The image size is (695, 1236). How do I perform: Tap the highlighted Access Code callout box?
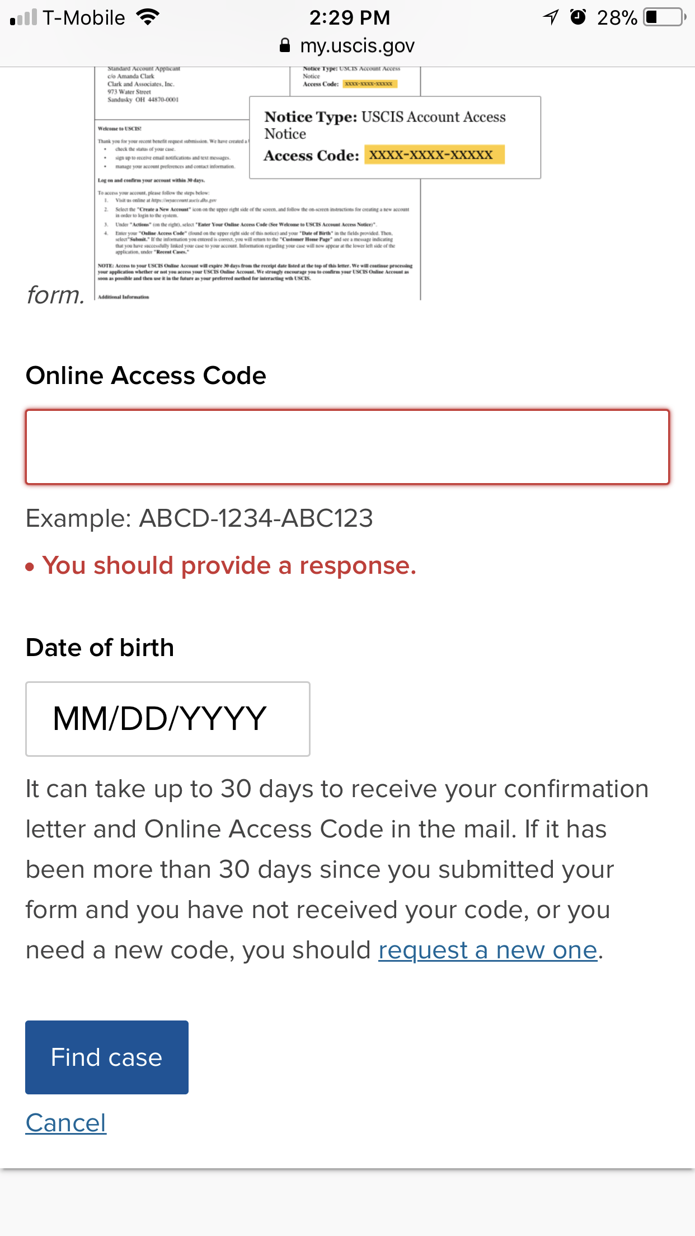click(395, 138)
